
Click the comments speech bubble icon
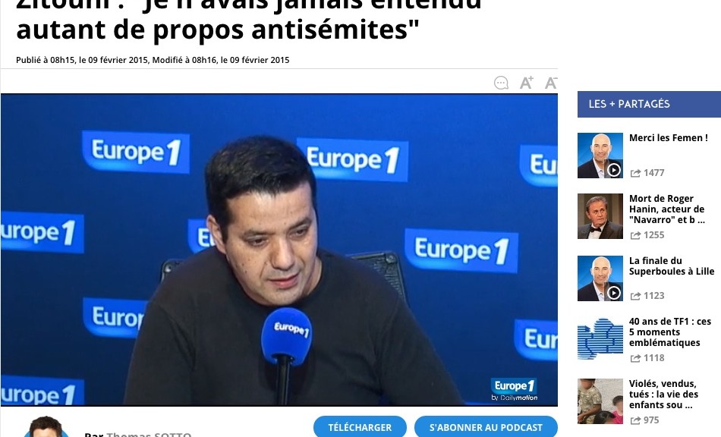[x=501, y=83]
